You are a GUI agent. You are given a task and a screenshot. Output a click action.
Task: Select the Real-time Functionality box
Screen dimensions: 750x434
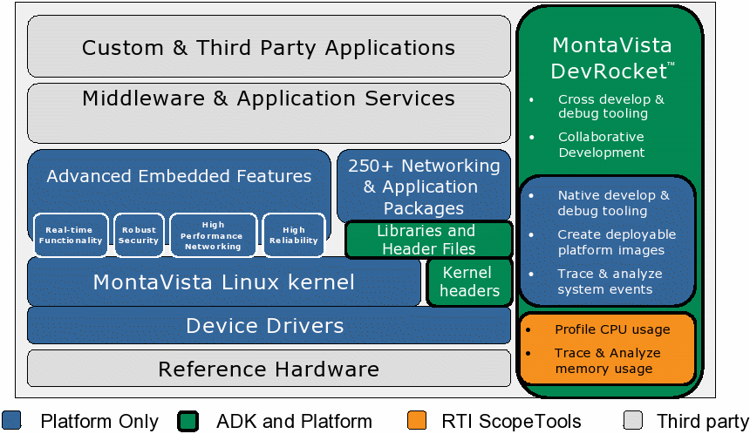pos(71,235)
